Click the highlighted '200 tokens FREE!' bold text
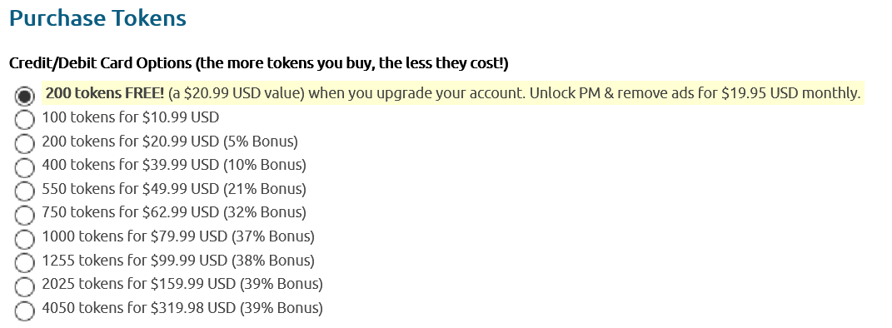Image resolution: width=892 pixels, height=328 pixels. point(105,93)
